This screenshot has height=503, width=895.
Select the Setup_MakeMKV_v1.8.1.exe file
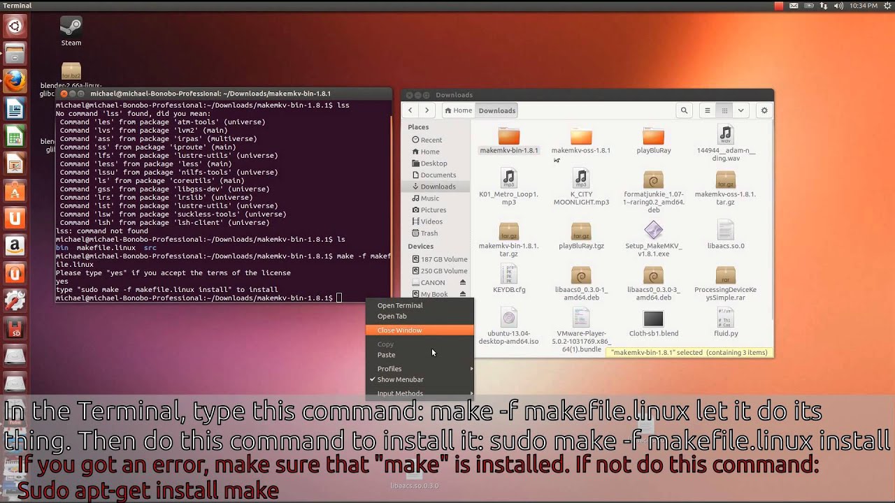point(653,239)
